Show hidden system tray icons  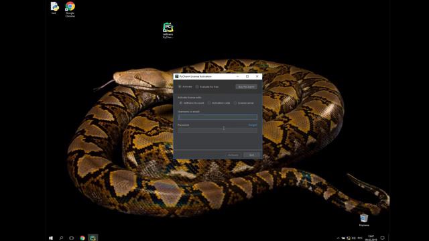338,238
